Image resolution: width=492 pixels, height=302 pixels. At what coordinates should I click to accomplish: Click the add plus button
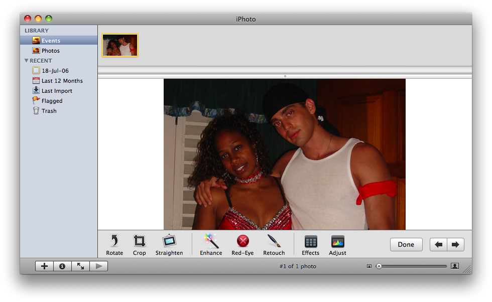pyautogui.click(x=44, y=266)
